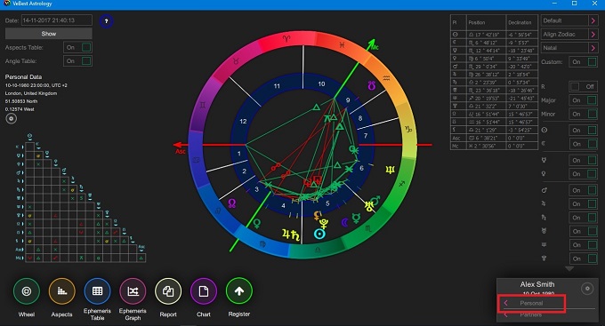Image resolution: width=605 pixels, height=326 pixels.
Task: Open the Chart document icon
Action: 204,291
